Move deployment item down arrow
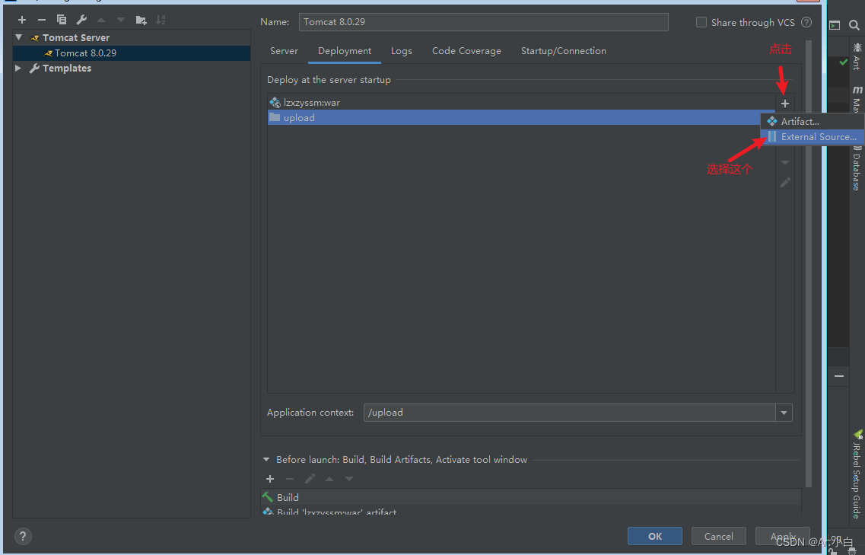Image resolution: width=865 pixels, height=555 pixels. (x=785, y=163)
